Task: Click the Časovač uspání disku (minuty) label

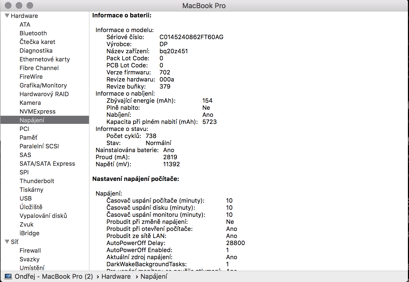Action: point(151,208)
